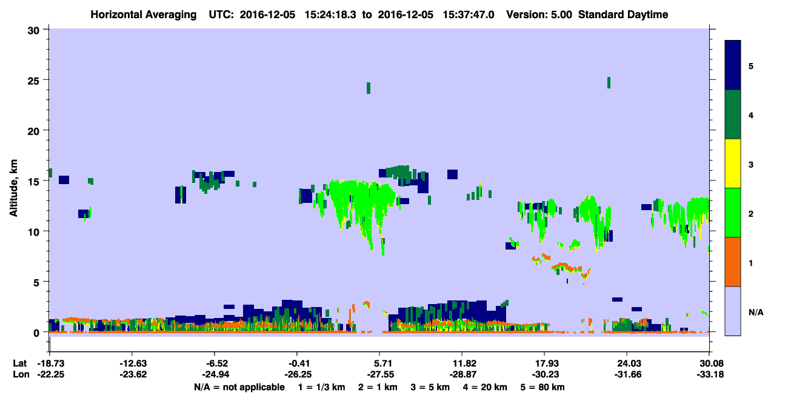The height and width of the screenshot is (404, 788).
Task: Click colorbar label '5'
Action: point(751,65)
